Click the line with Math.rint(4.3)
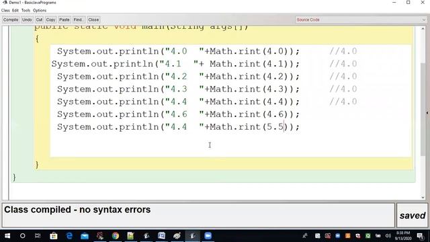Screen dimensions: 430x242 tap(178, 89)
